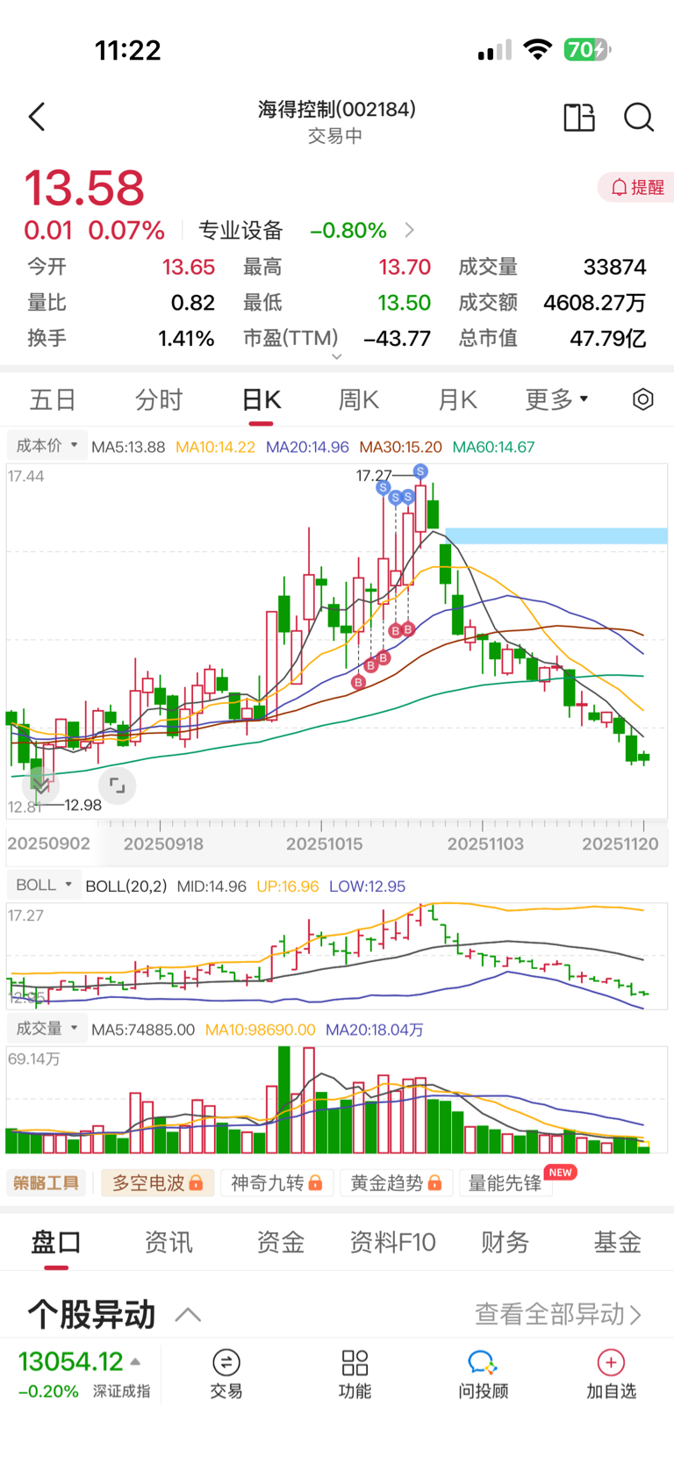This screenshot has height=1465, width=674.
Task: Tap the lock icon on 多空电波
Action: tap(197, 1183)
